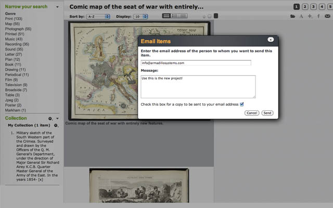333x208 pixels.
Task: Go to results page 3
Action: coord(313,7)
